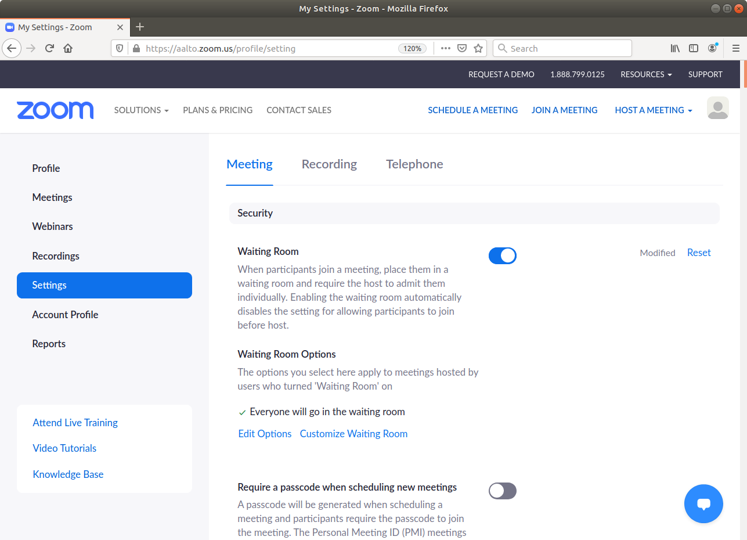Expand the Resources dropdown
The width and height of the screenshot is (747, 540).
click(x=646, y=74)
